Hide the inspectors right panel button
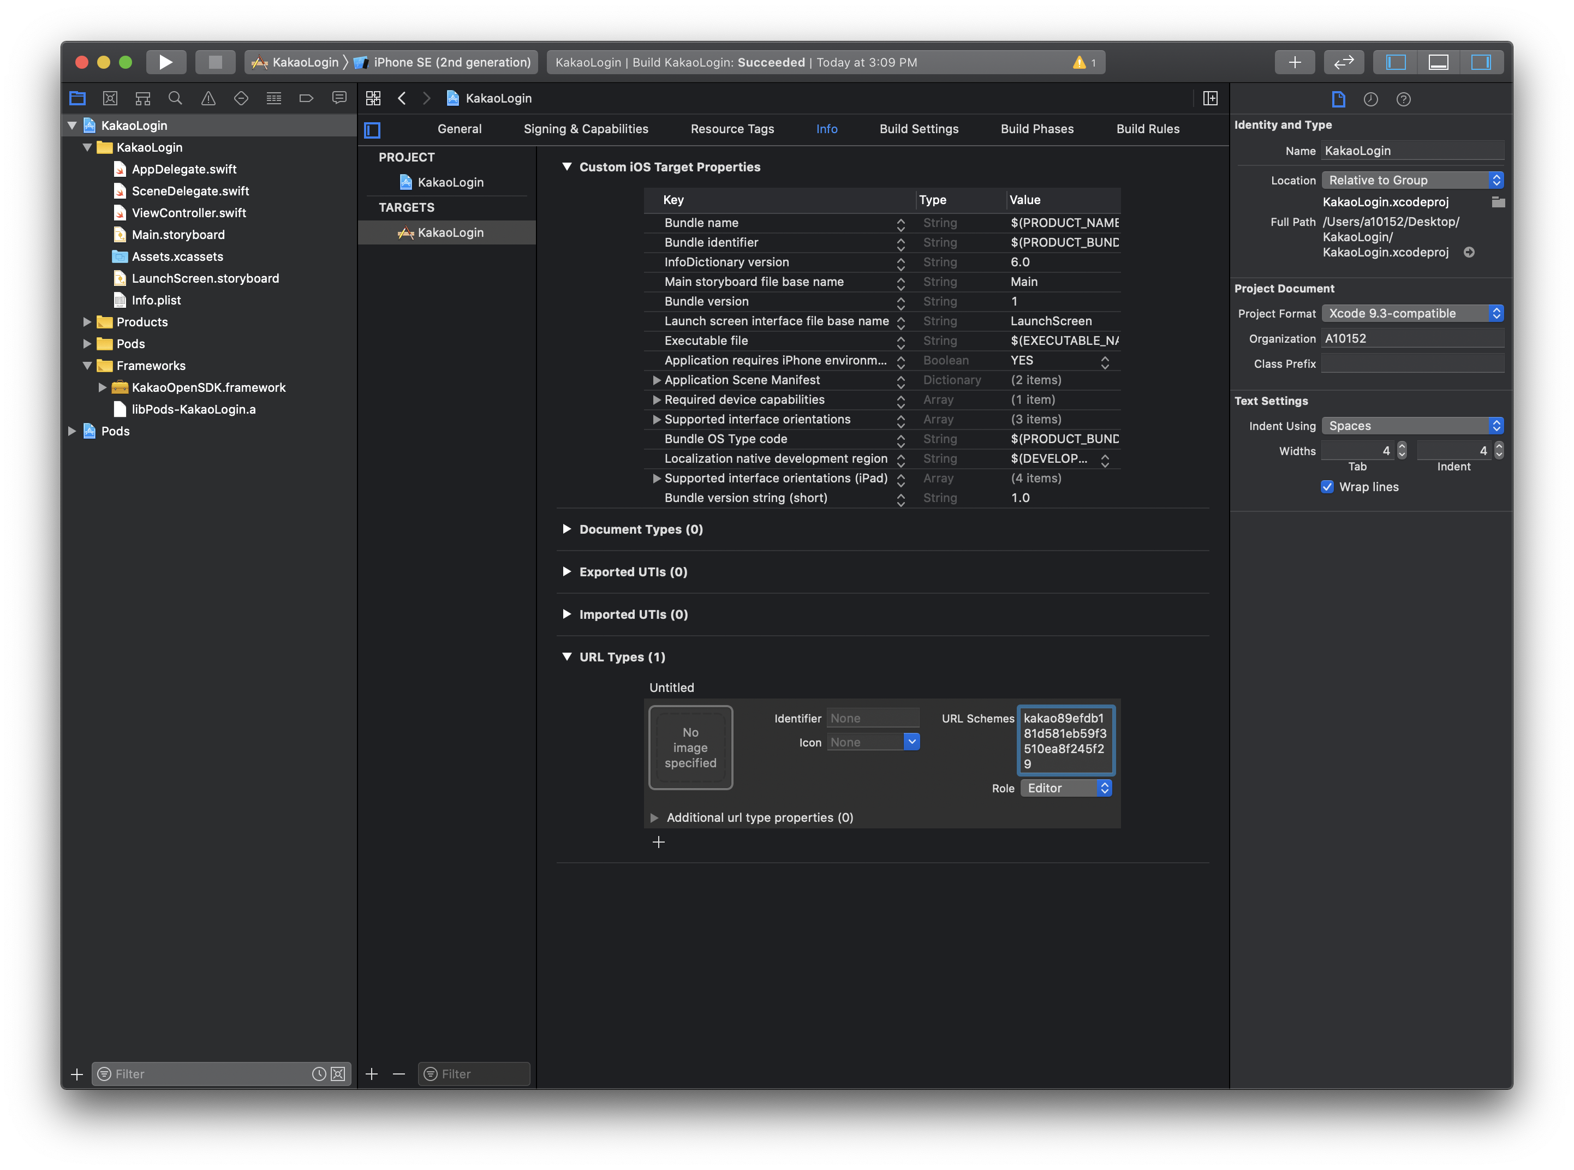Screen dimensions: 1574x1170 1481,62
